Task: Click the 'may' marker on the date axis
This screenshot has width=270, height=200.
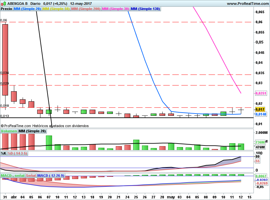Action: click(170, 196)
